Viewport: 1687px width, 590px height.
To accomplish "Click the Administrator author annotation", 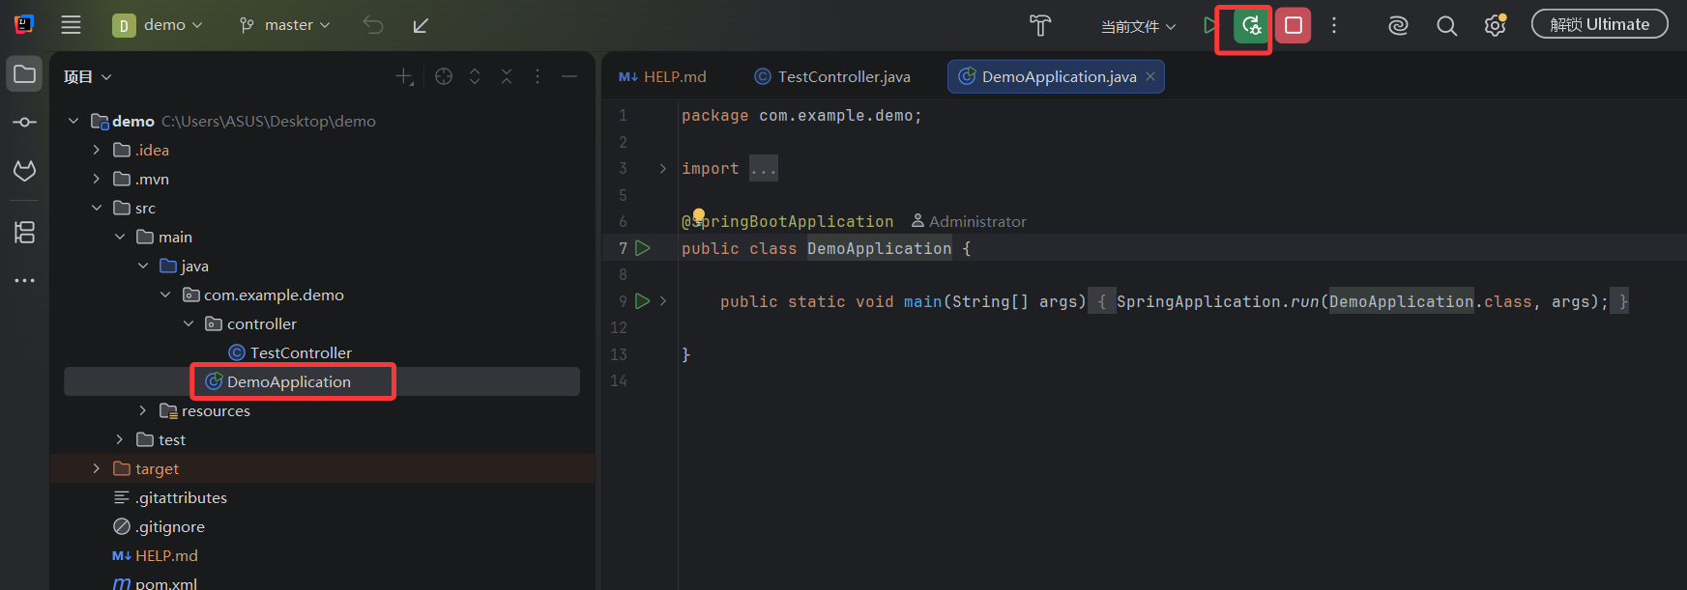I will click(x=969, y=221).
